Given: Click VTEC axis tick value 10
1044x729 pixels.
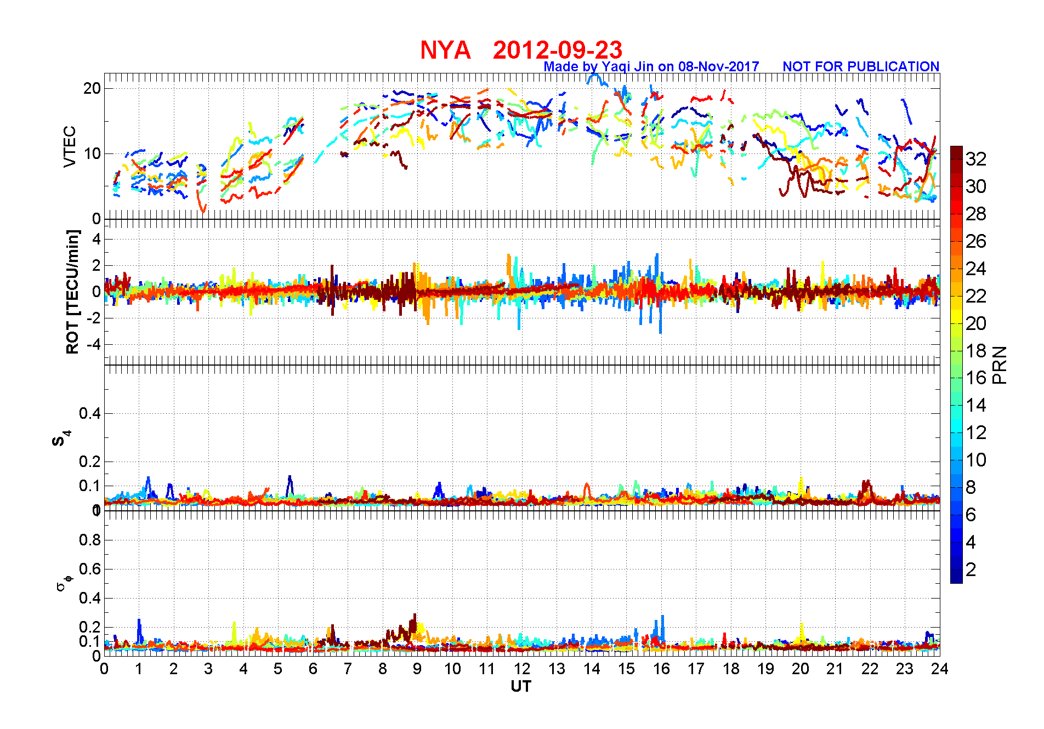Looking at the screenshot, I should (92, 153).
